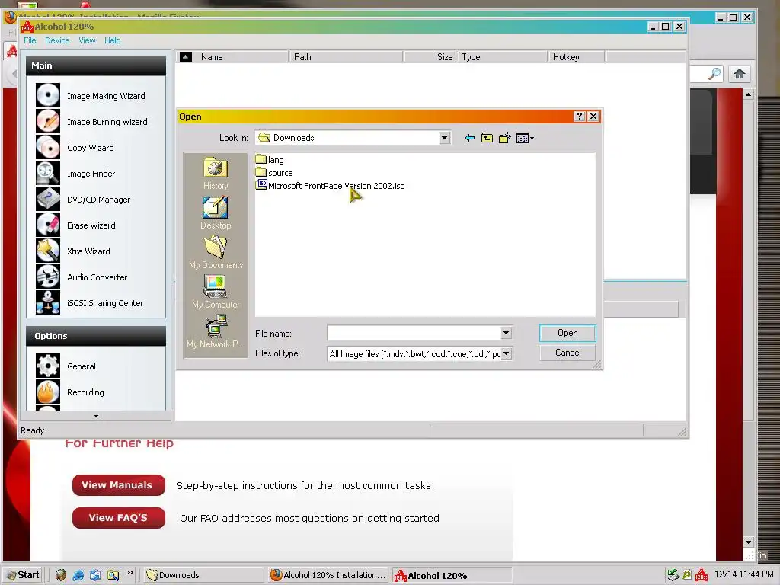Open the Audio Converter icon
Image resolution: width=780 pixels, height=585 pixels.
tap(48, 277)
